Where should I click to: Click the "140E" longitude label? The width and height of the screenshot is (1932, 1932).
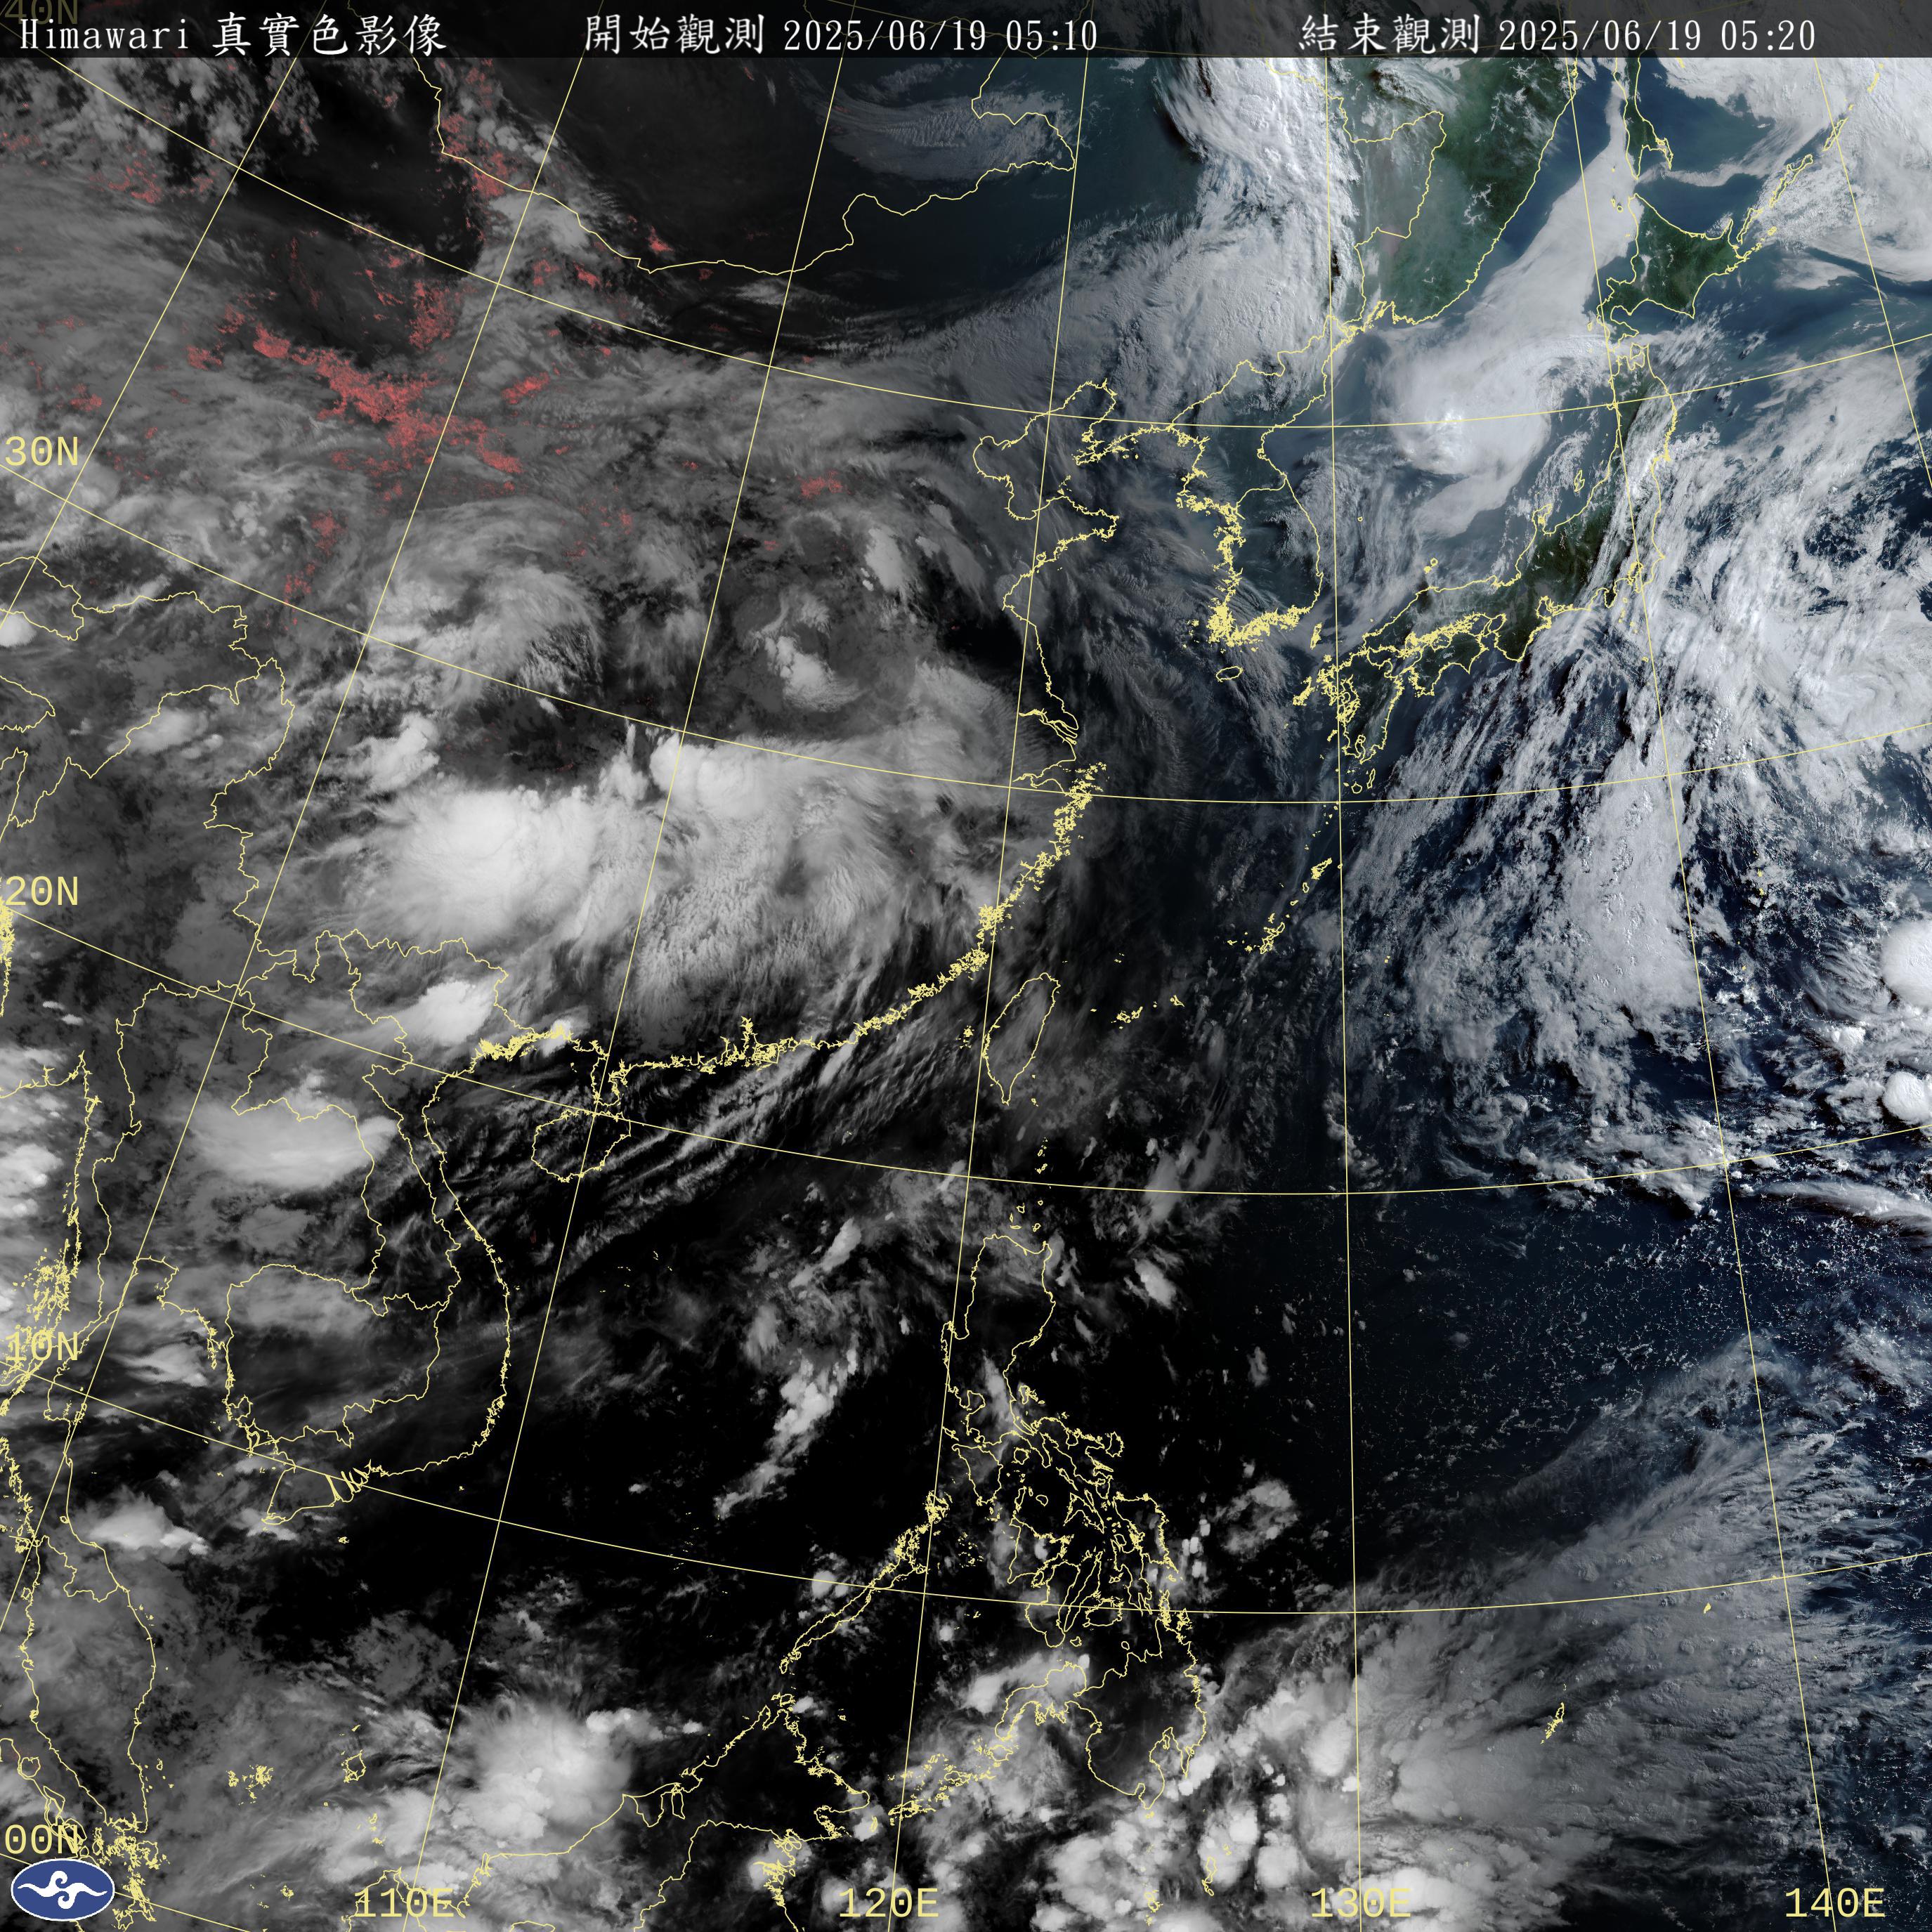pyautogui.click(x=1834, y=1902)
